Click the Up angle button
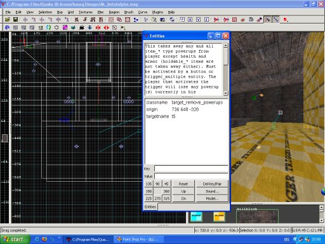The height and width of the screenshot is (244, 325). (x=183, y=191)
